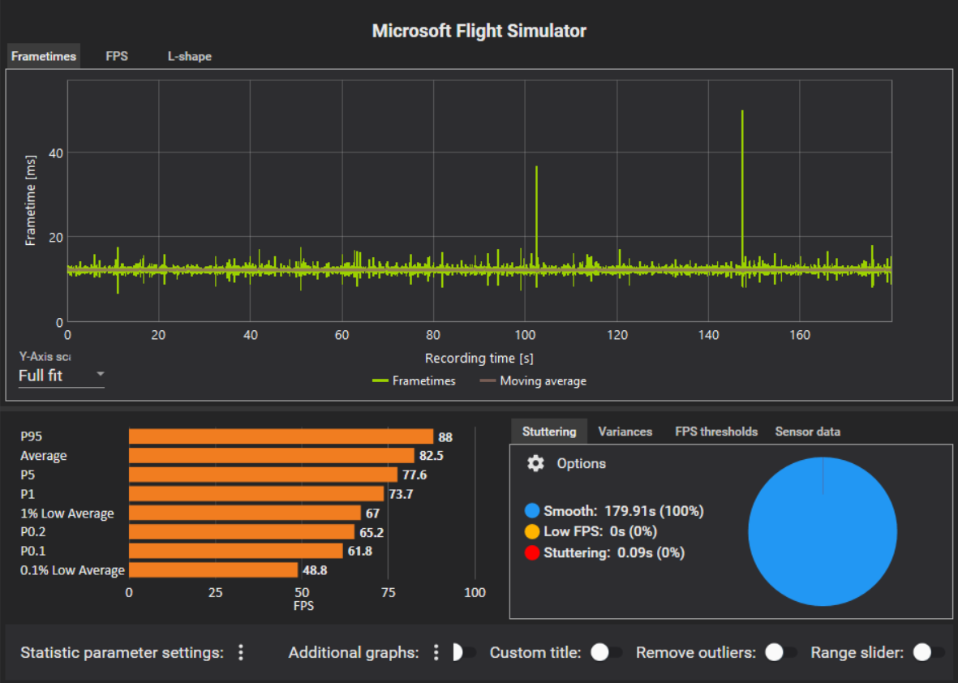Image resolution: width=958 pixels, height=683 pixels.
Task: Switch to the L-shape tab
Action: point(189,56)
